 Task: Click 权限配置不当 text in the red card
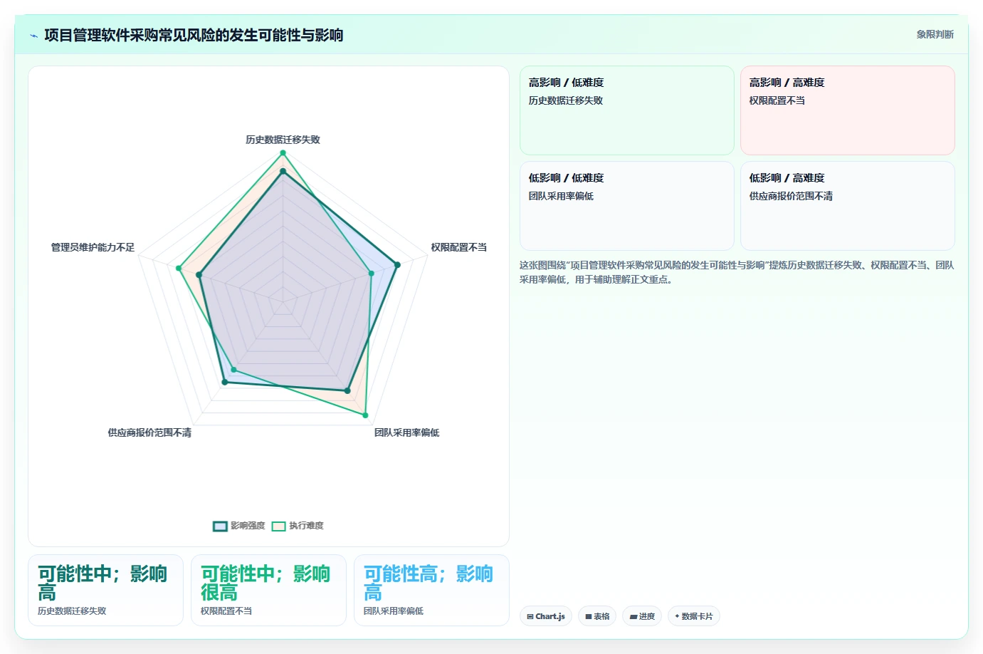(777, 100)
